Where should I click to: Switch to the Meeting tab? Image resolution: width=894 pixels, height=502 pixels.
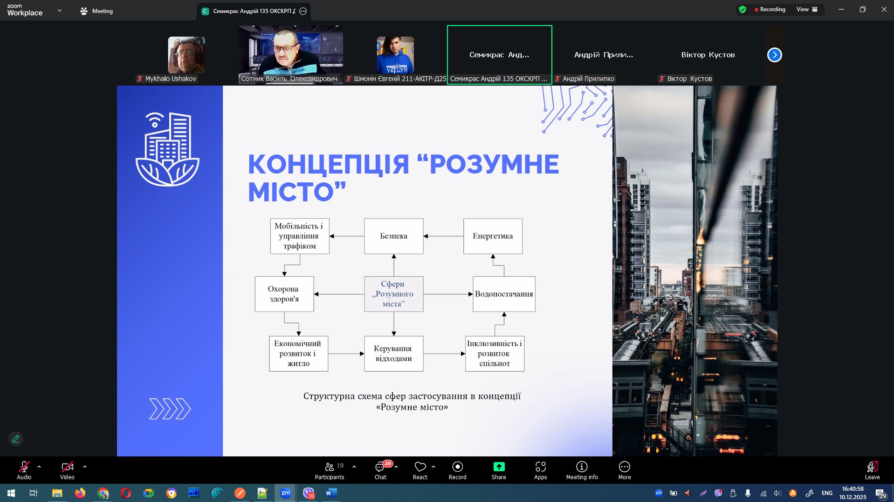96,11
